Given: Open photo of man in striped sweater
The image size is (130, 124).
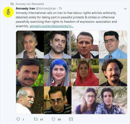Looking at the screenshot, I should click(58, 100).
